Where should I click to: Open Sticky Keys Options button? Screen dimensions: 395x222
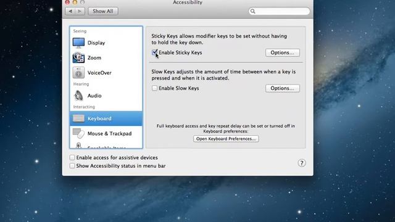pos(283,52)
